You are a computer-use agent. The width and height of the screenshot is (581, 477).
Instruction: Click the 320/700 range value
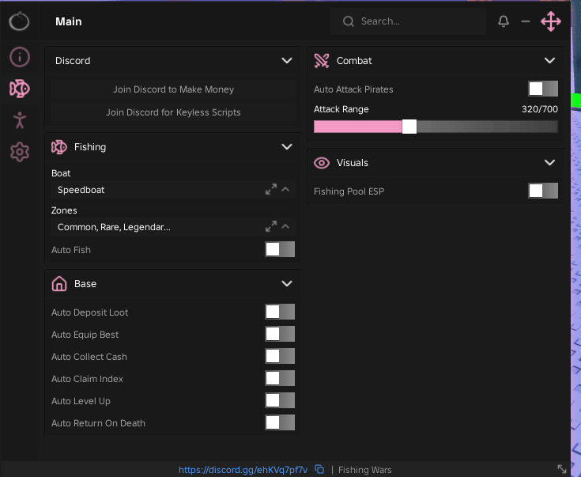click(540, 109)
